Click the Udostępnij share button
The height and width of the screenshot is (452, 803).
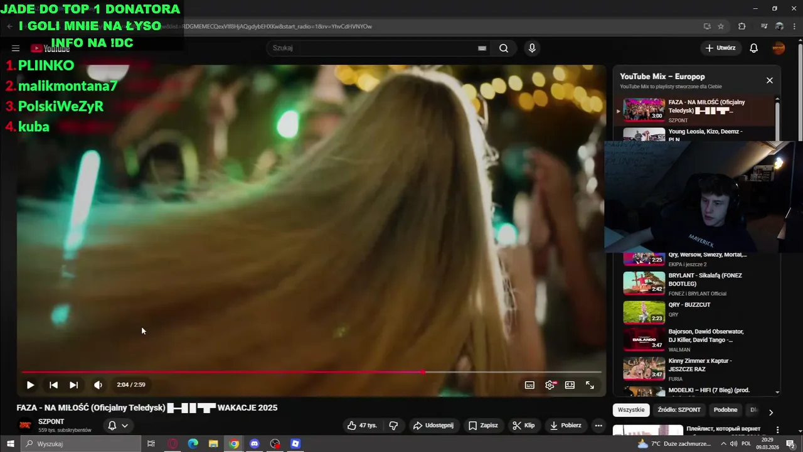tap(433, 426)
